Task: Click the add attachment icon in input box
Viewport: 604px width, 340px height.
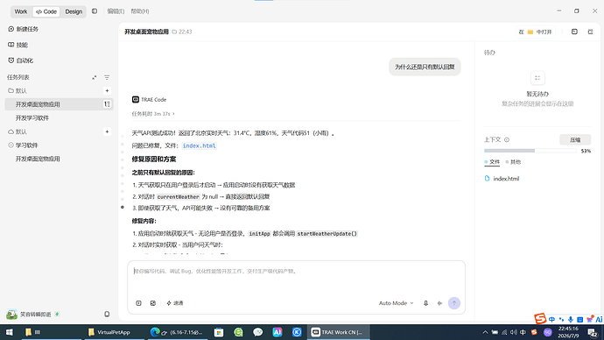Action: point(138,303)
